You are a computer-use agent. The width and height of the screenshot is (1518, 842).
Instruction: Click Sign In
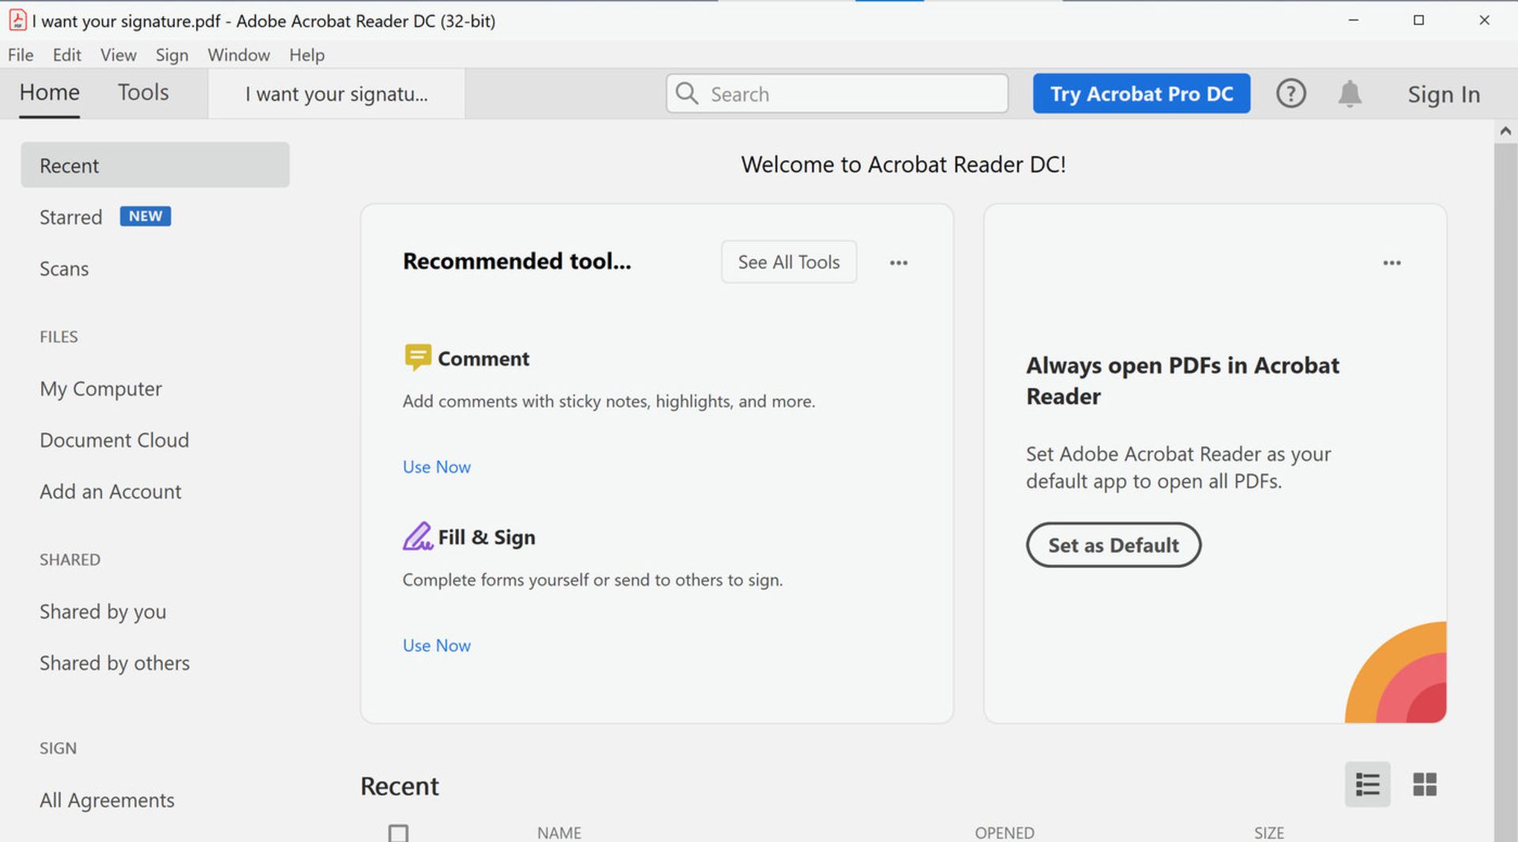coord(1443,94)
